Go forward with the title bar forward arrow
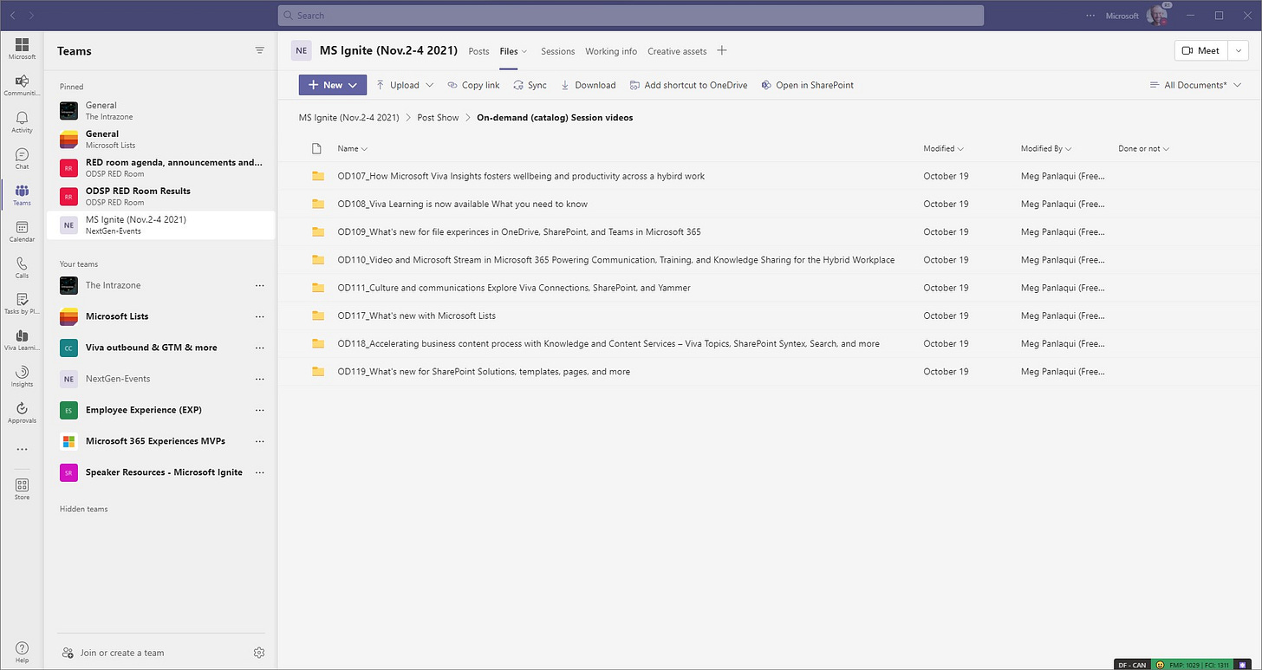The width and height of the screenshot is (1262, 670). [x=32, y=15]
